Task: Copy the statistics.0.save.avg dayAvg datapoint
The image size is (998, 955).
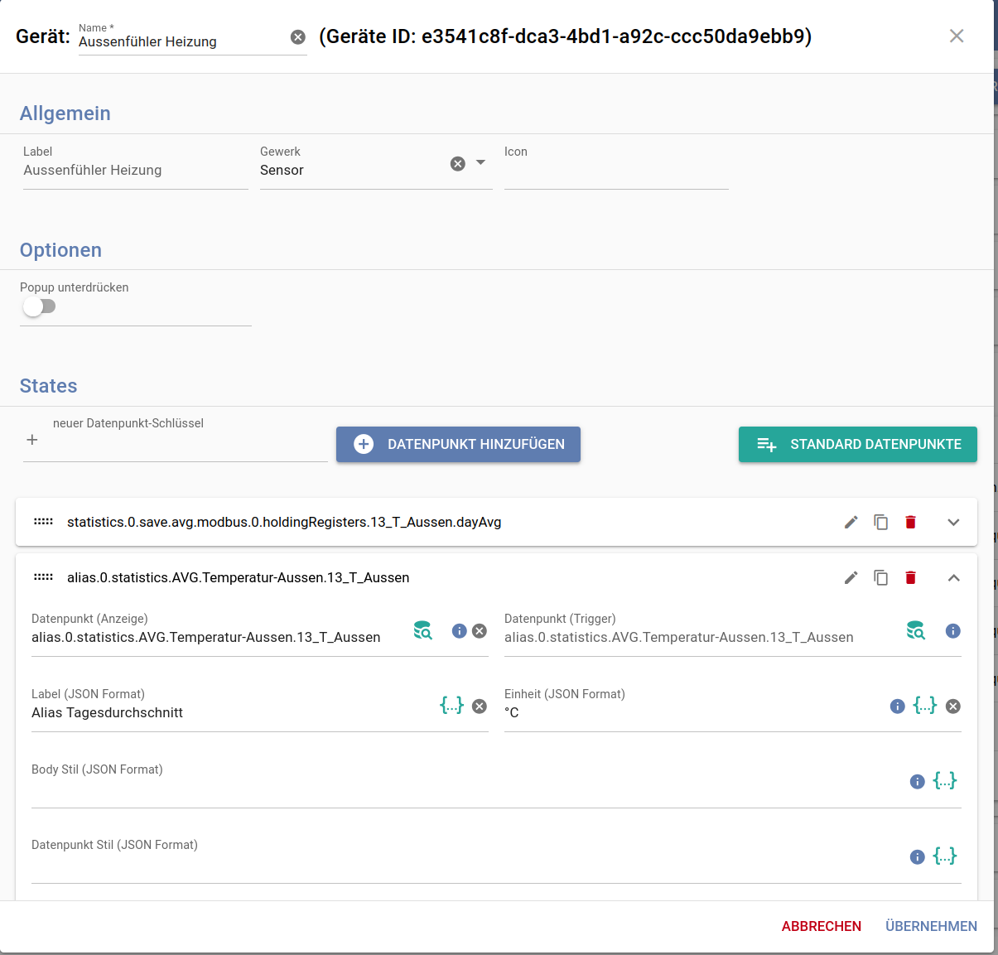Action: (x=880, y=522)
